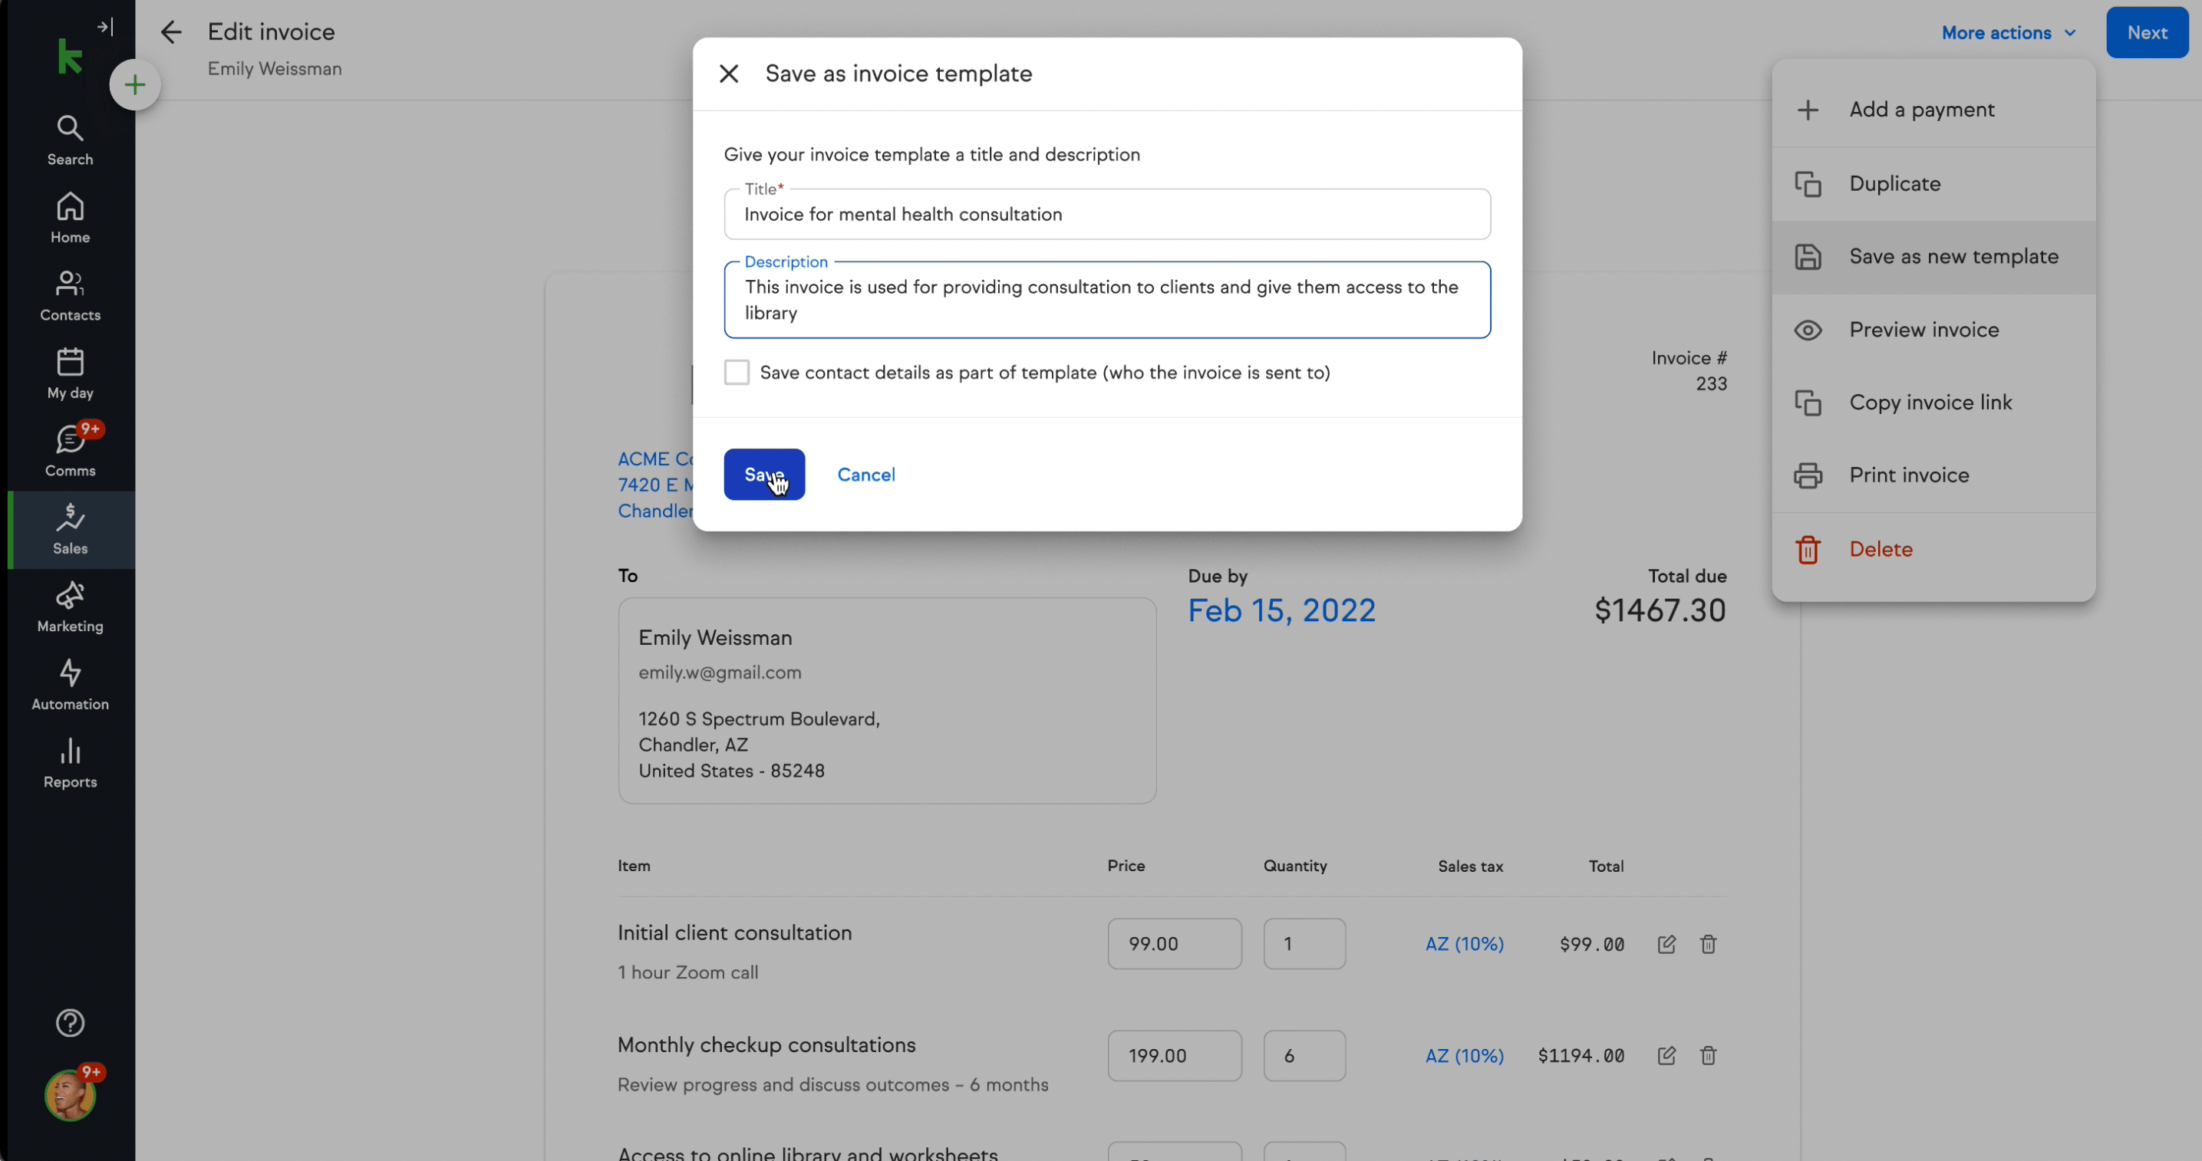Open Comms in the sidebar
The image size is (2202, 1161).
(x=70, y=451)
